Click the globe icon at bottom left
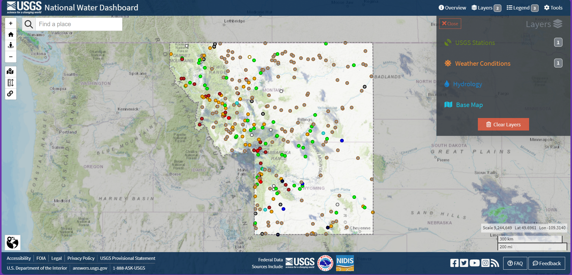The width and height of the screenshot is (572, 275). (13, 243)
